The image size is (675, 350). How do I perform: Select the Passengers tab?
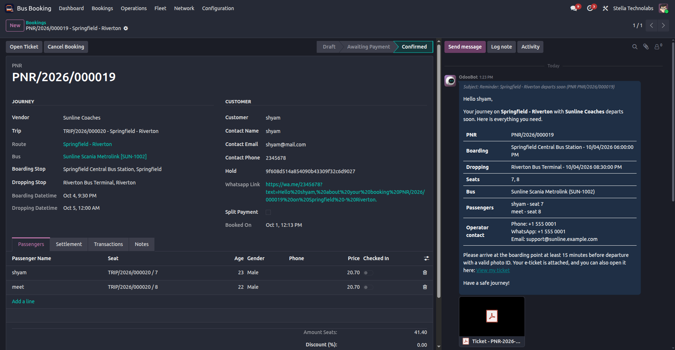click(31, 244)
